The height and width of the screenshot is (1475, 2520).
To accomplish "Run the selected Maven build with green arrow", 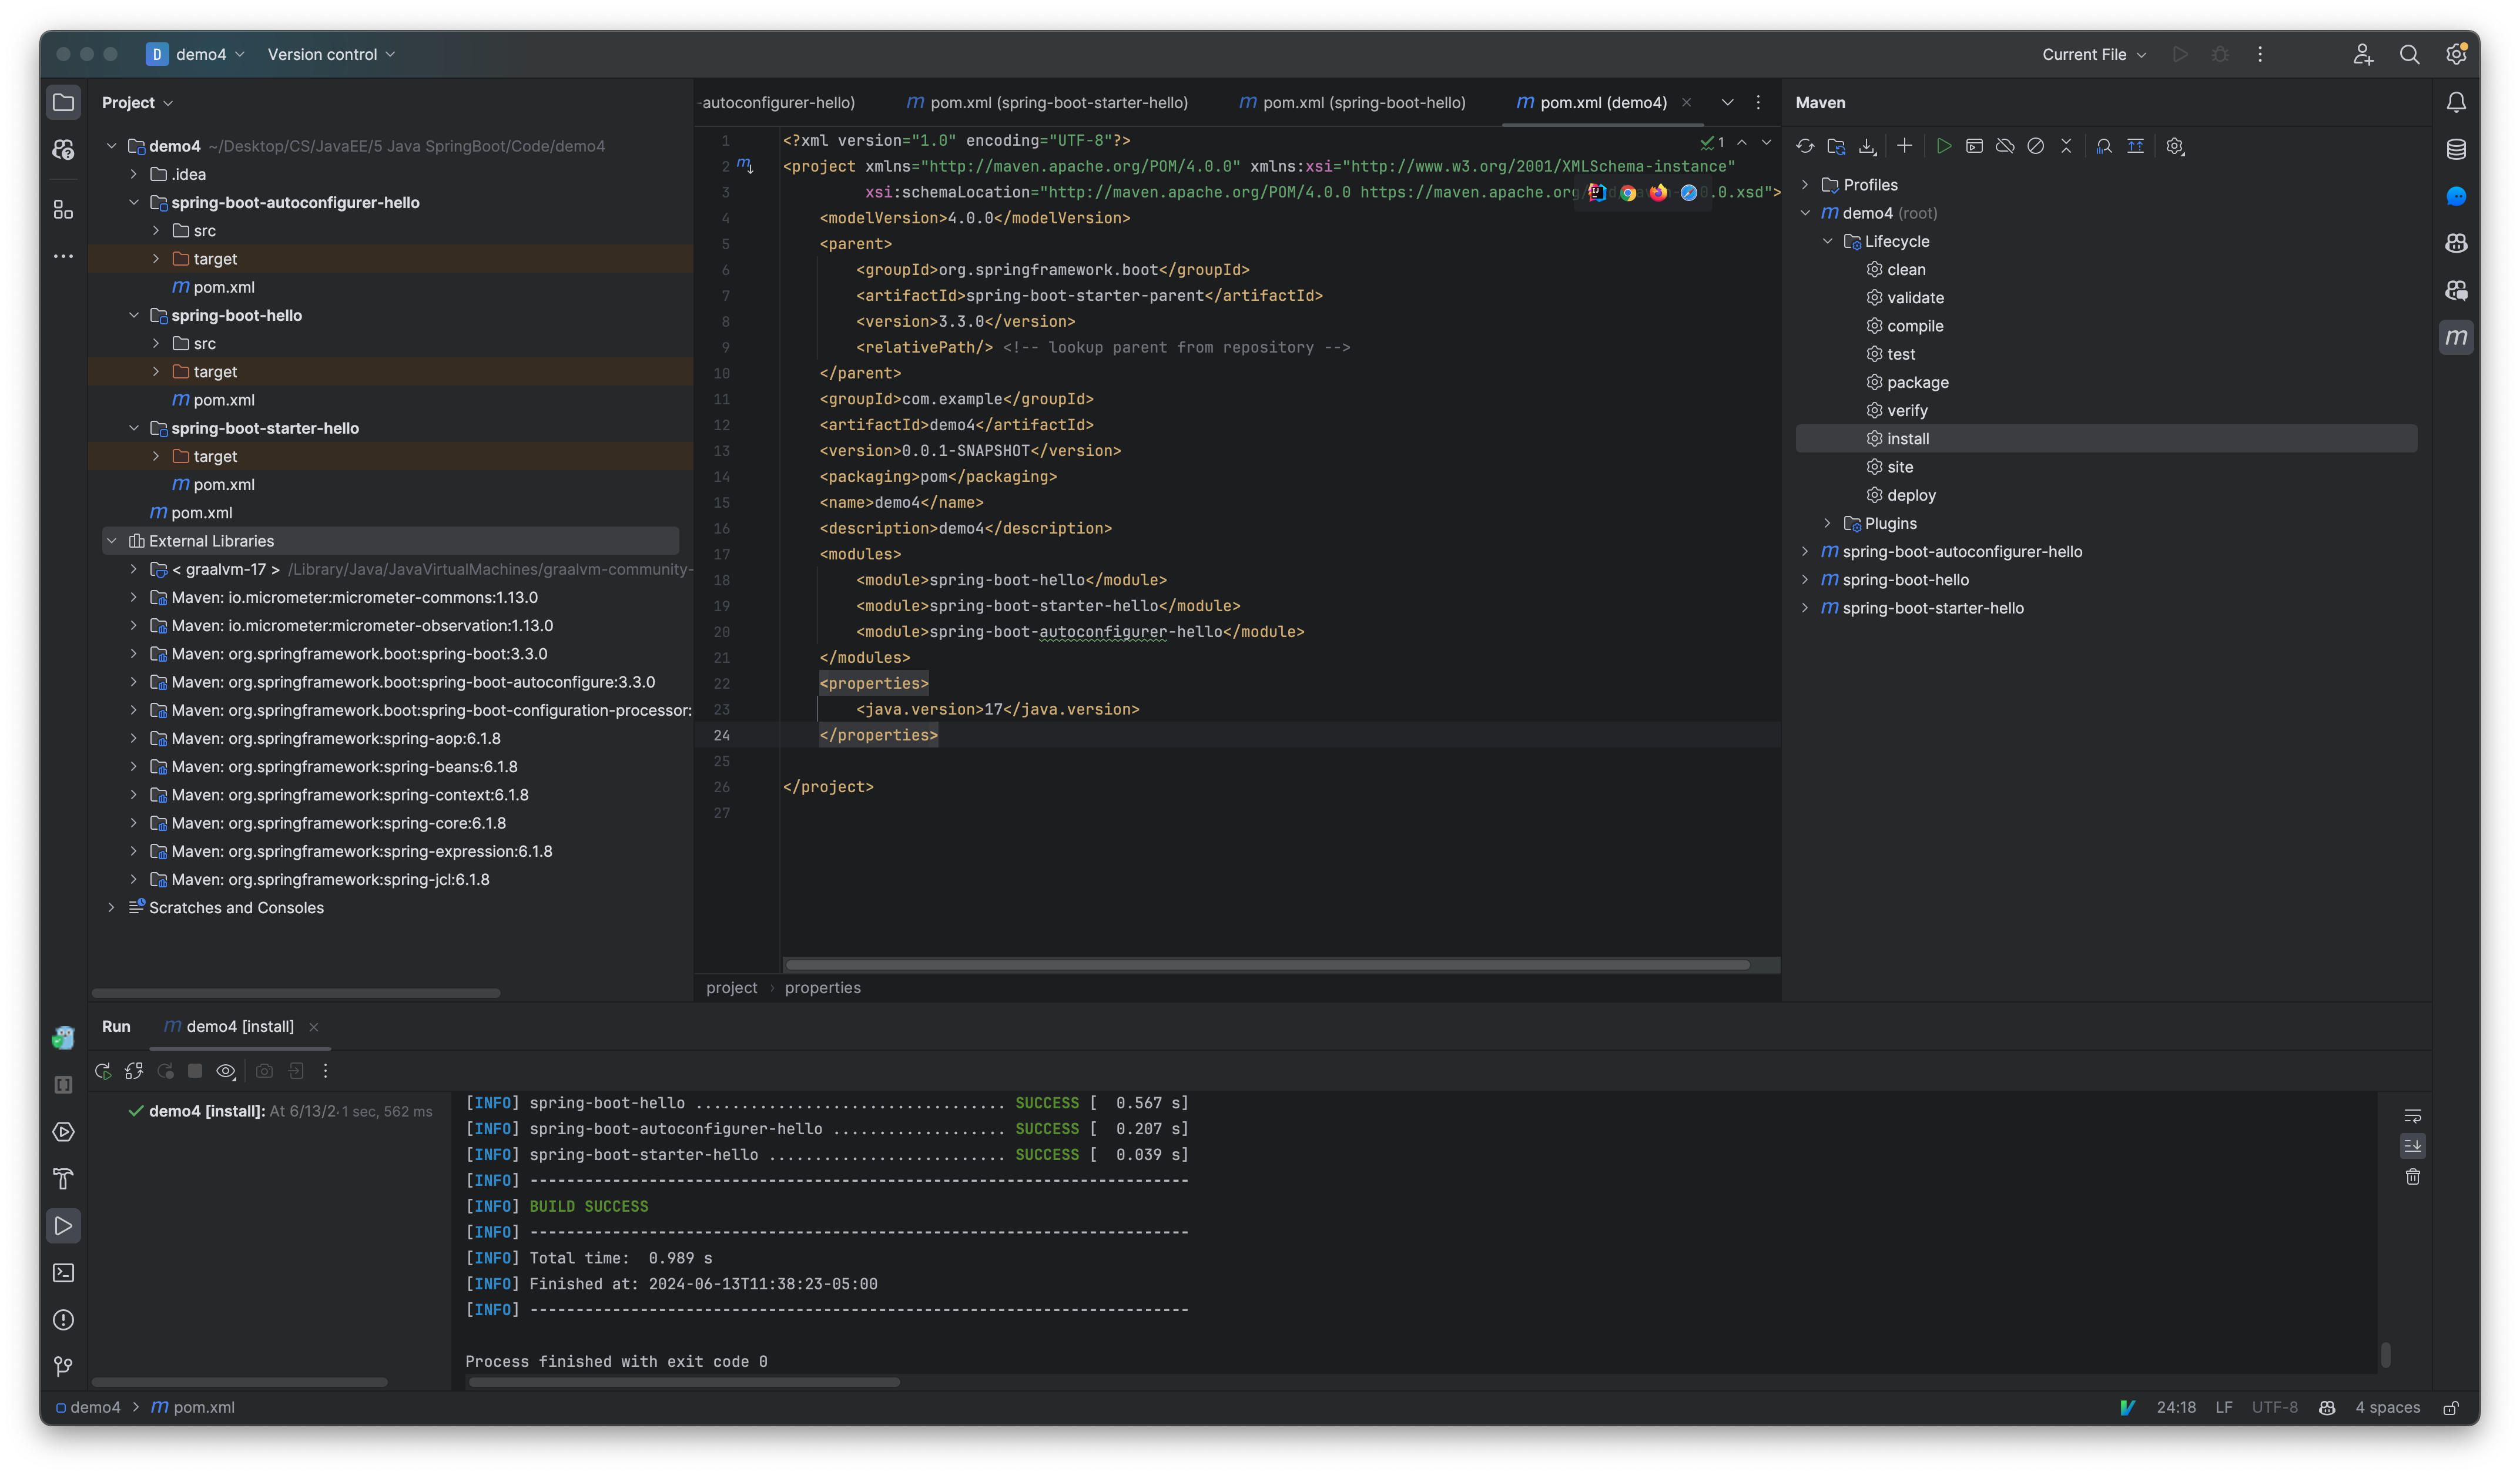I will tap(1943, 146).
